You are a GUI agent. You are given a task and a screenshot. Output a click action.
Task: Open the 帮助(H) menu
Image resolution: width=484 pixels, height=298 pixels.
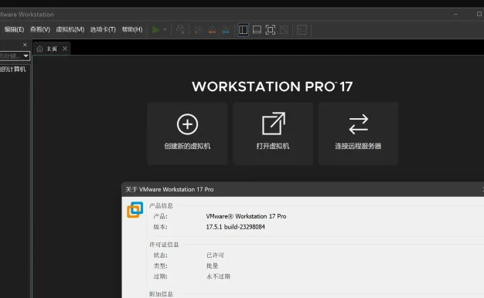[x=132, y=29]
